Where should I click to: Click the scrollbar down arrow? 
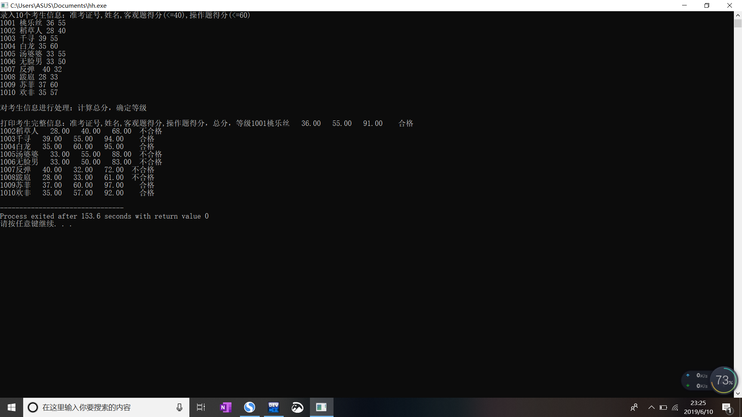[738, 393]
